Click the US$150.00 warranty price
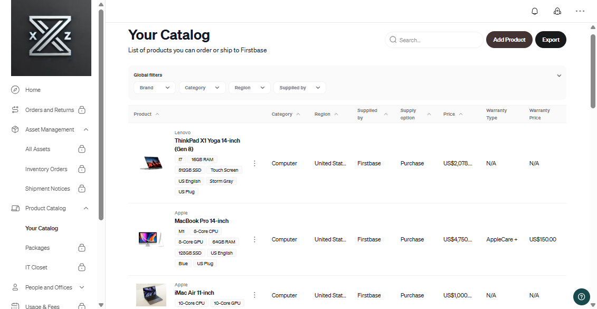 coord(543,239)
